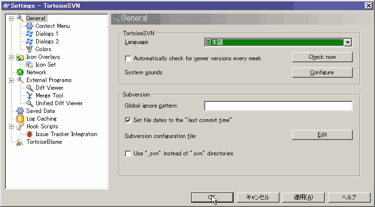The width and height of the screenshot is (375, 207).
Task: Collapse the Hook Scripts tree node
Action: (x=11, y=126)
